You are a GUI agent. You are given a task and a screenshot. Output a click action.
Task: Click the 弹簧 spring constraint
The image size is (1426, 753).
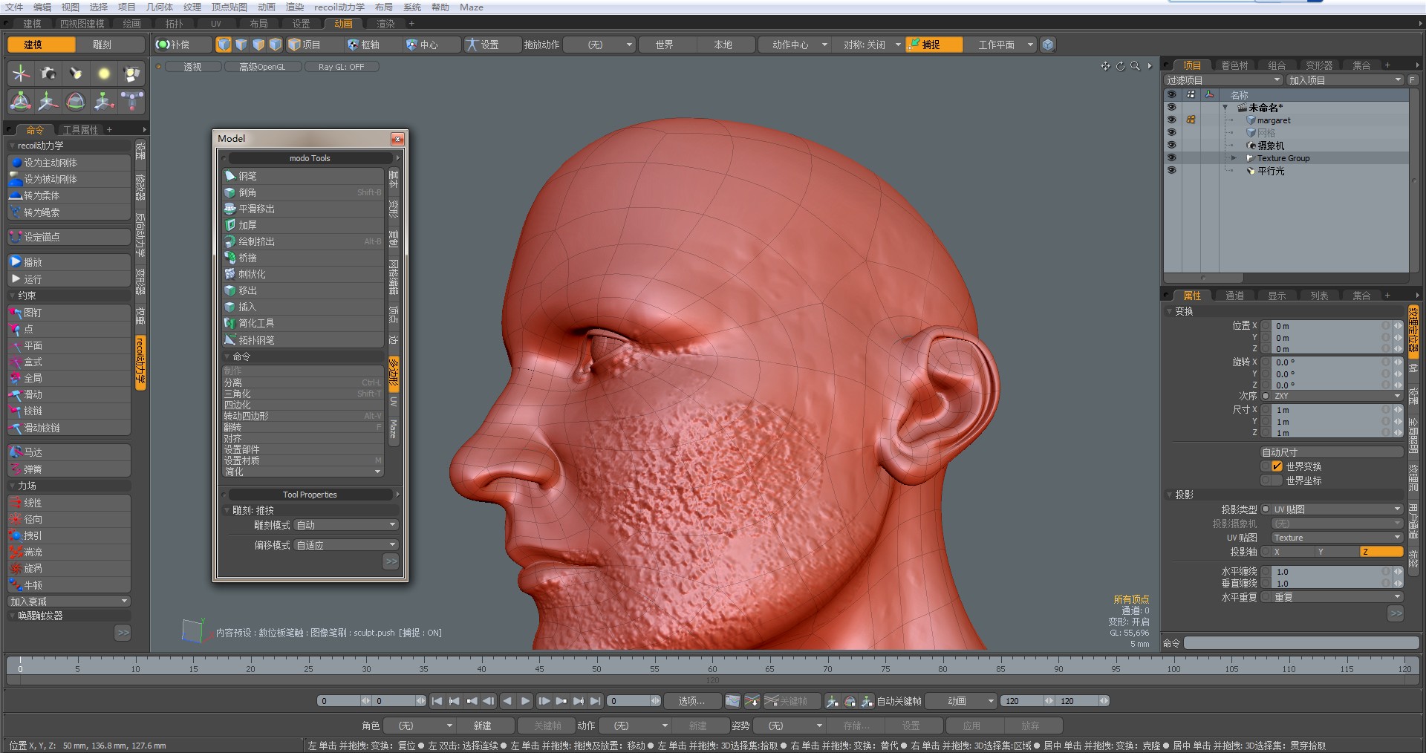(33, 469)
